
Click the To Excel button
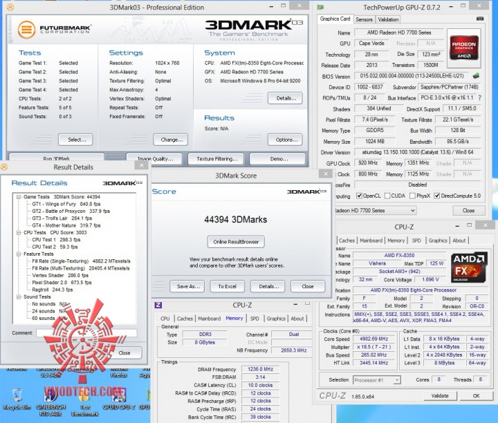tap(228, 286)
